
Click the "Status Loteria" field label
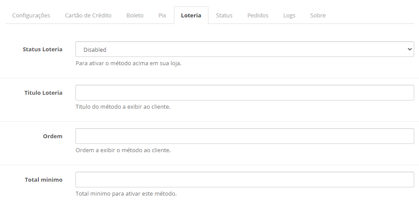(42, 49)
